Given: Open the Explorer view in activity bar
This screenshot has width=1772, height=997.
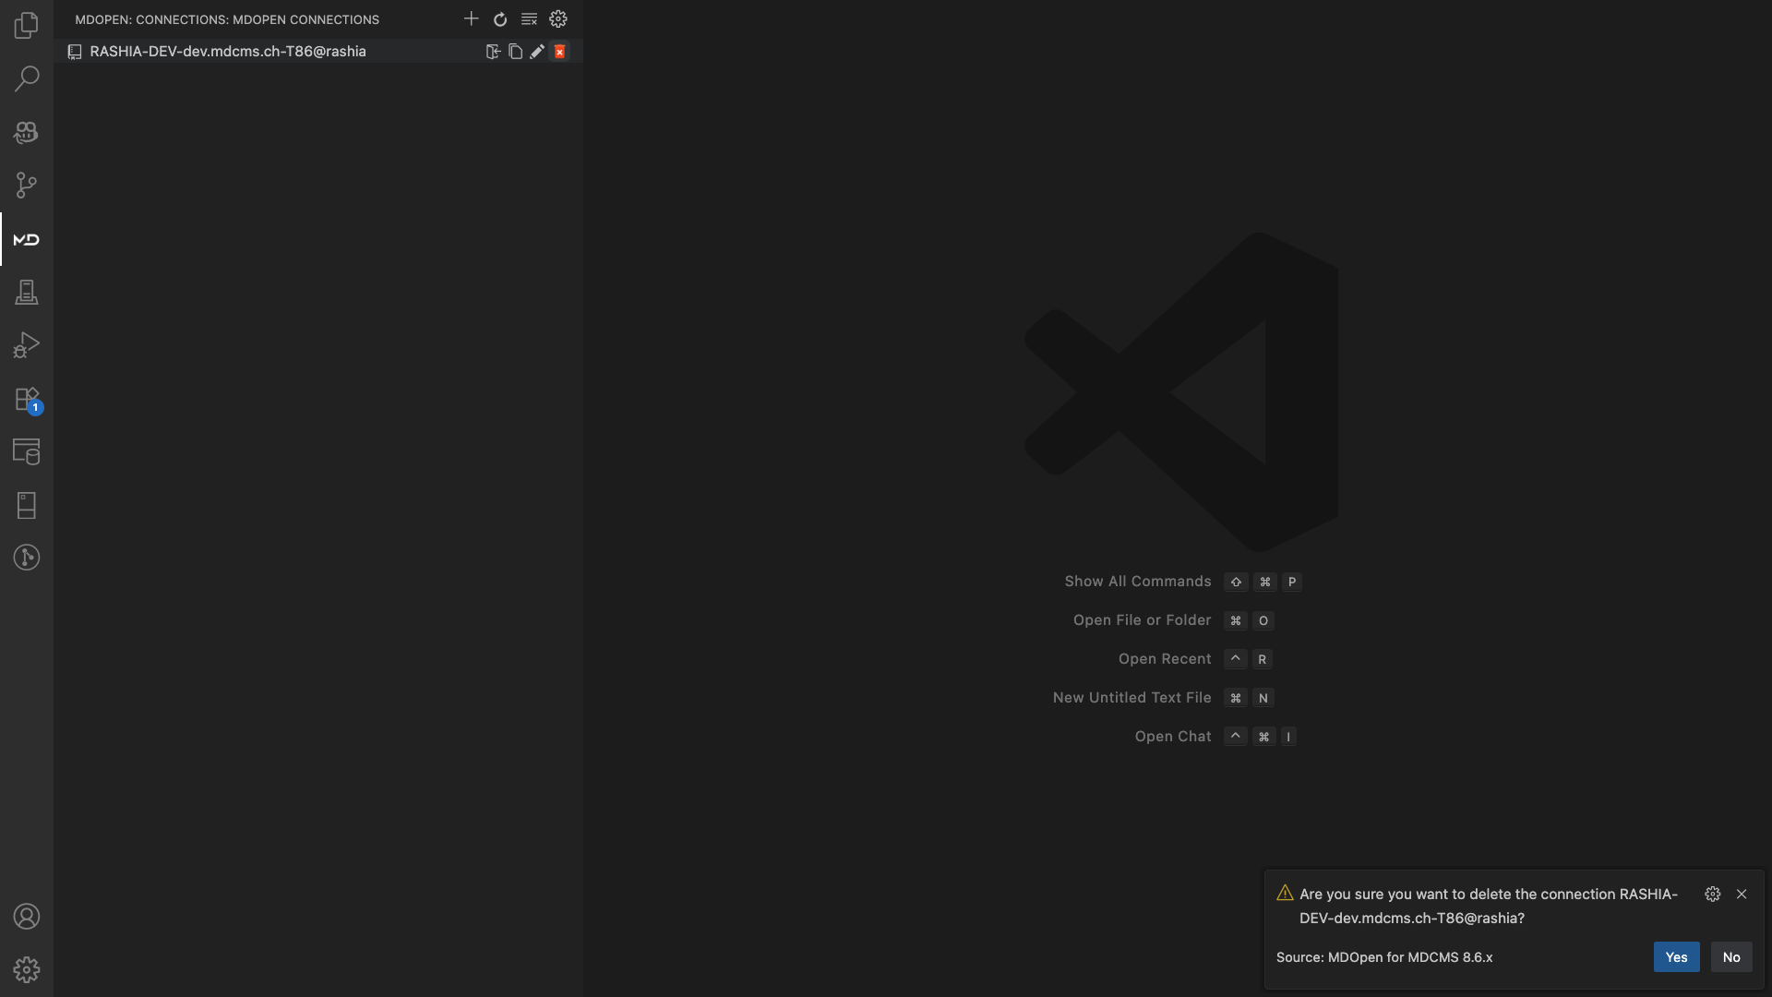Looking at the screenshot, I should pos(27,25).
